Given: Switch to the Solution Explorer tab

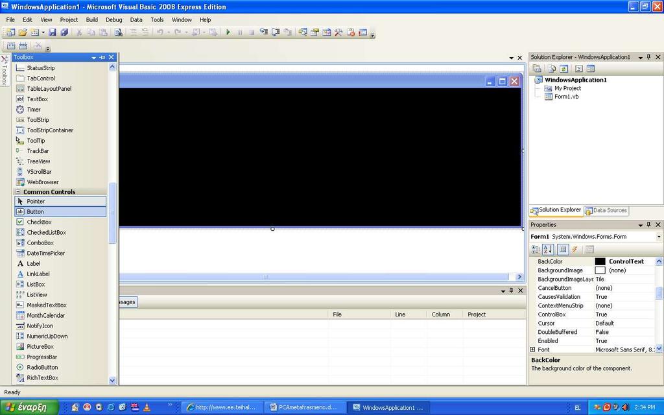Looking at the screenshot, I should coord(556,211).
